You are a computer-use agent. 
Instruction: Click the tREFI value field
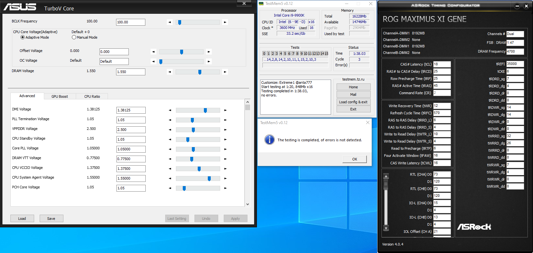515,64
